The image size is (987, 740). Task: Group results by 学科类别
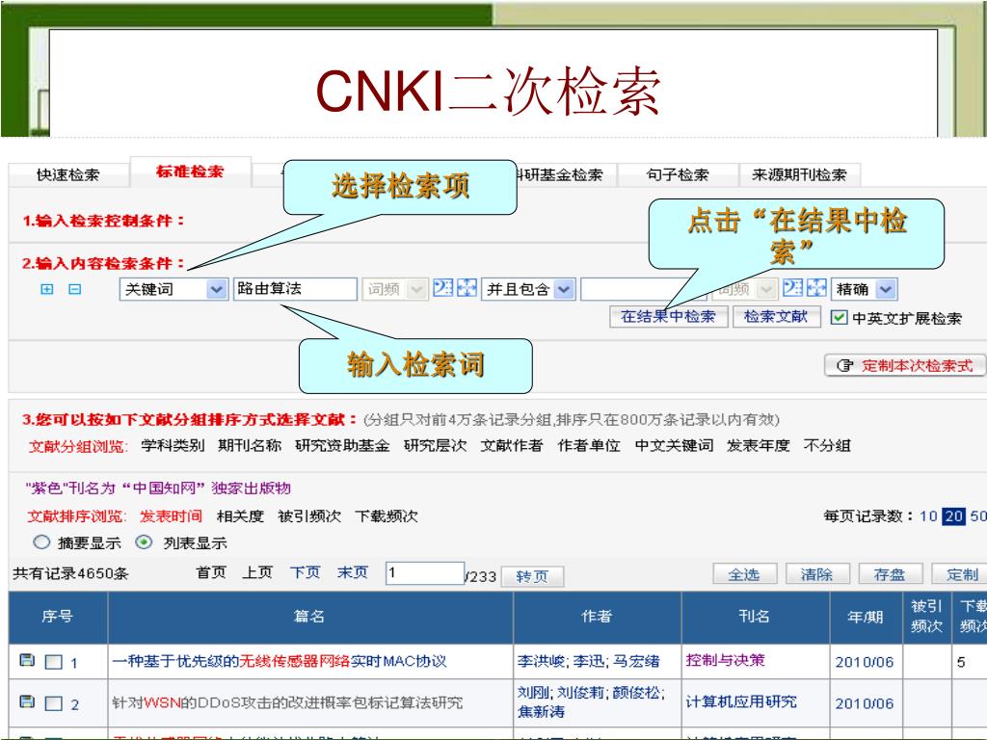click(173, 445)
